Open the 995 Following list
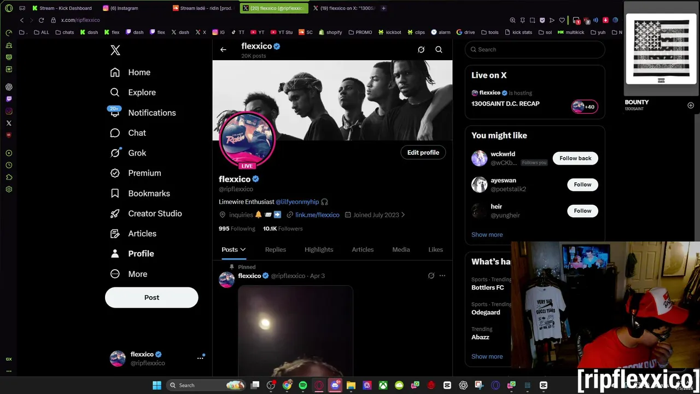Viewport: 700px width, 394px height. point(237,229)
